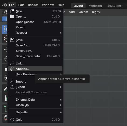Viewport: 127px width, 126px height.
Task: Click the Export upload-arrow icon
Action: (12, 87)
